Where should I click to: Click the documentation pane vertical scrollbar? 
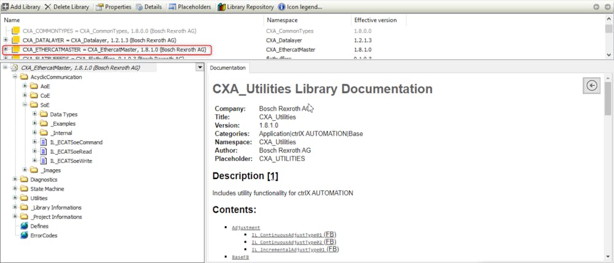pyautogui.click(x=608, y=172)
